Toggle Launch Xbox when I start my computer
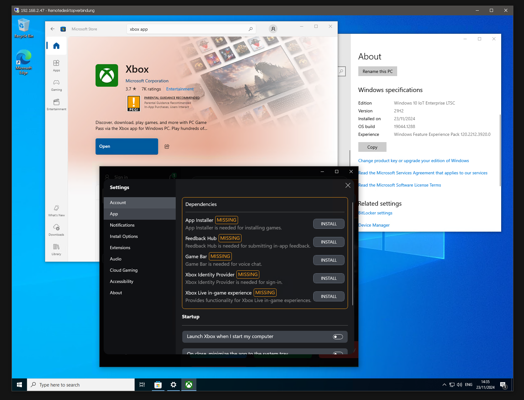The height and width of the screenshot is (400, 524). [x=338, y=337]
